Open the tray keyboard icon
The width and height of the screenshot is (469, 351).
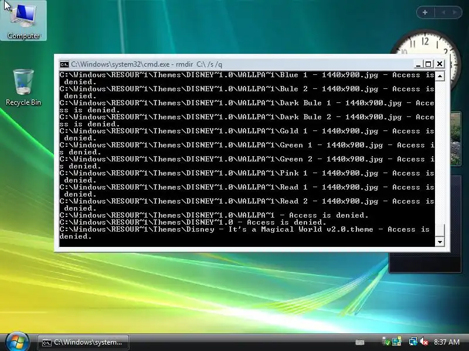[x=360, y=342]
